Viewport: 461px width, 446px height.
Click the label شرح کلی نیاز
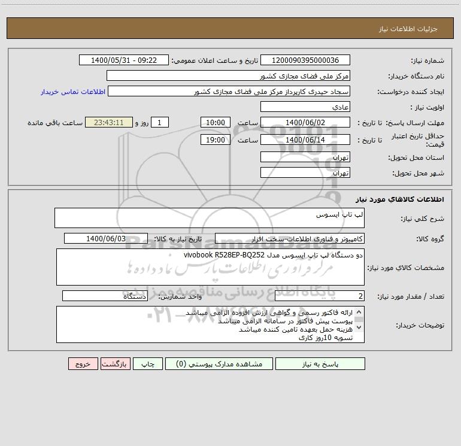point(423,219)
